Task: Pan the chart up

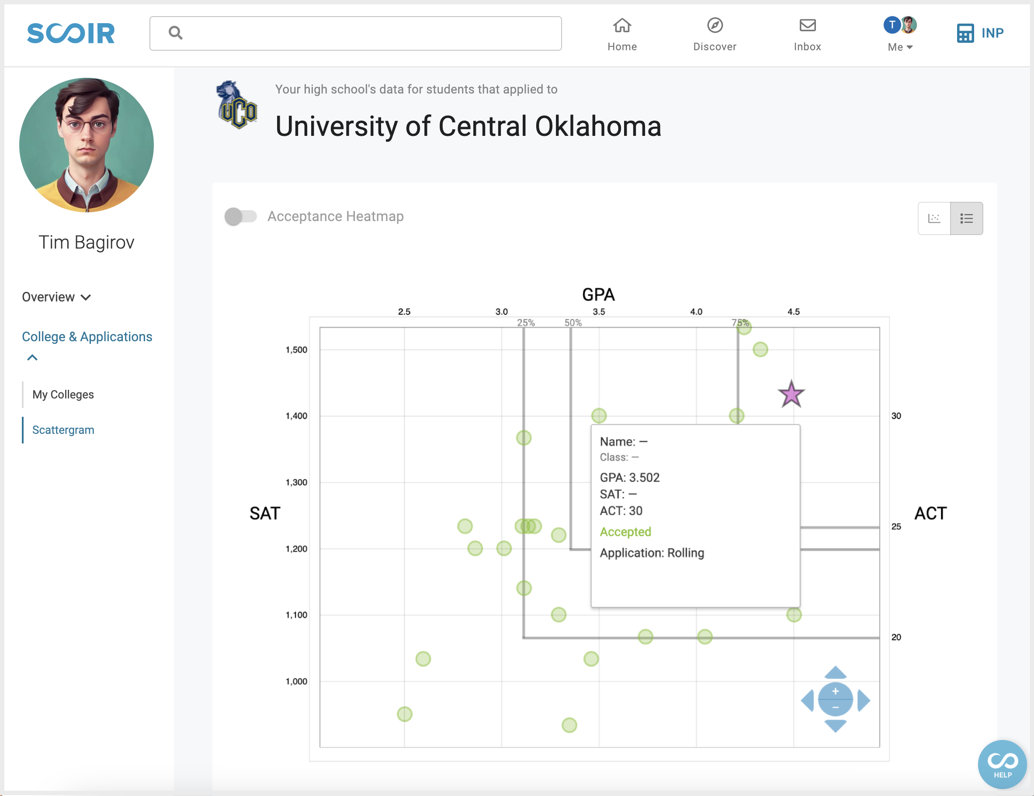Action: 835,672
